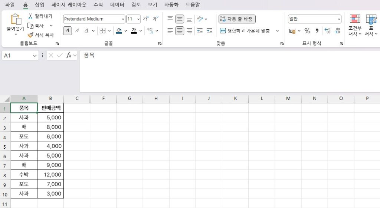Click the Paste (붙여넣기) clipboard icon
This screenshot has width=380, height=208.
click(x=16, y=20)
